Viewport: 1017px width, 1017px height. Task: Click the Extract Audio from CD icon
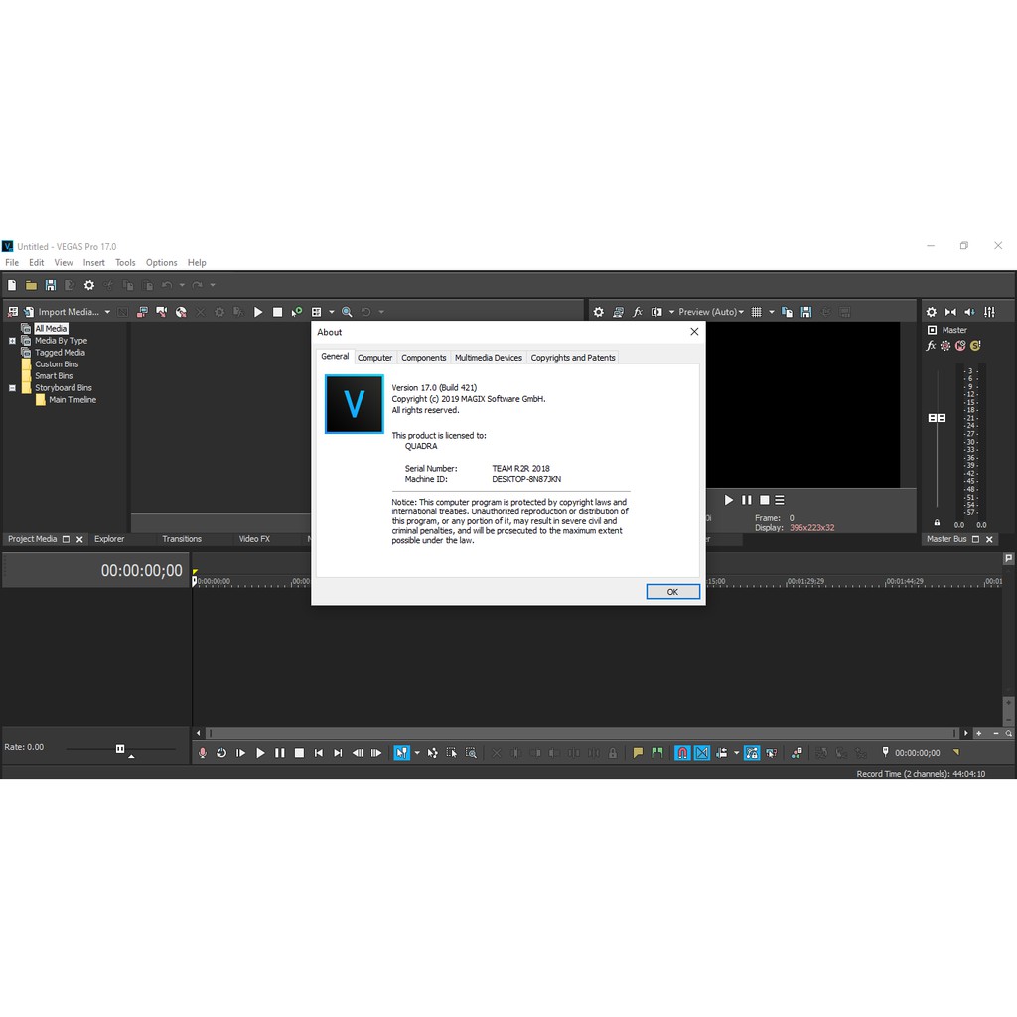[181, 312]
